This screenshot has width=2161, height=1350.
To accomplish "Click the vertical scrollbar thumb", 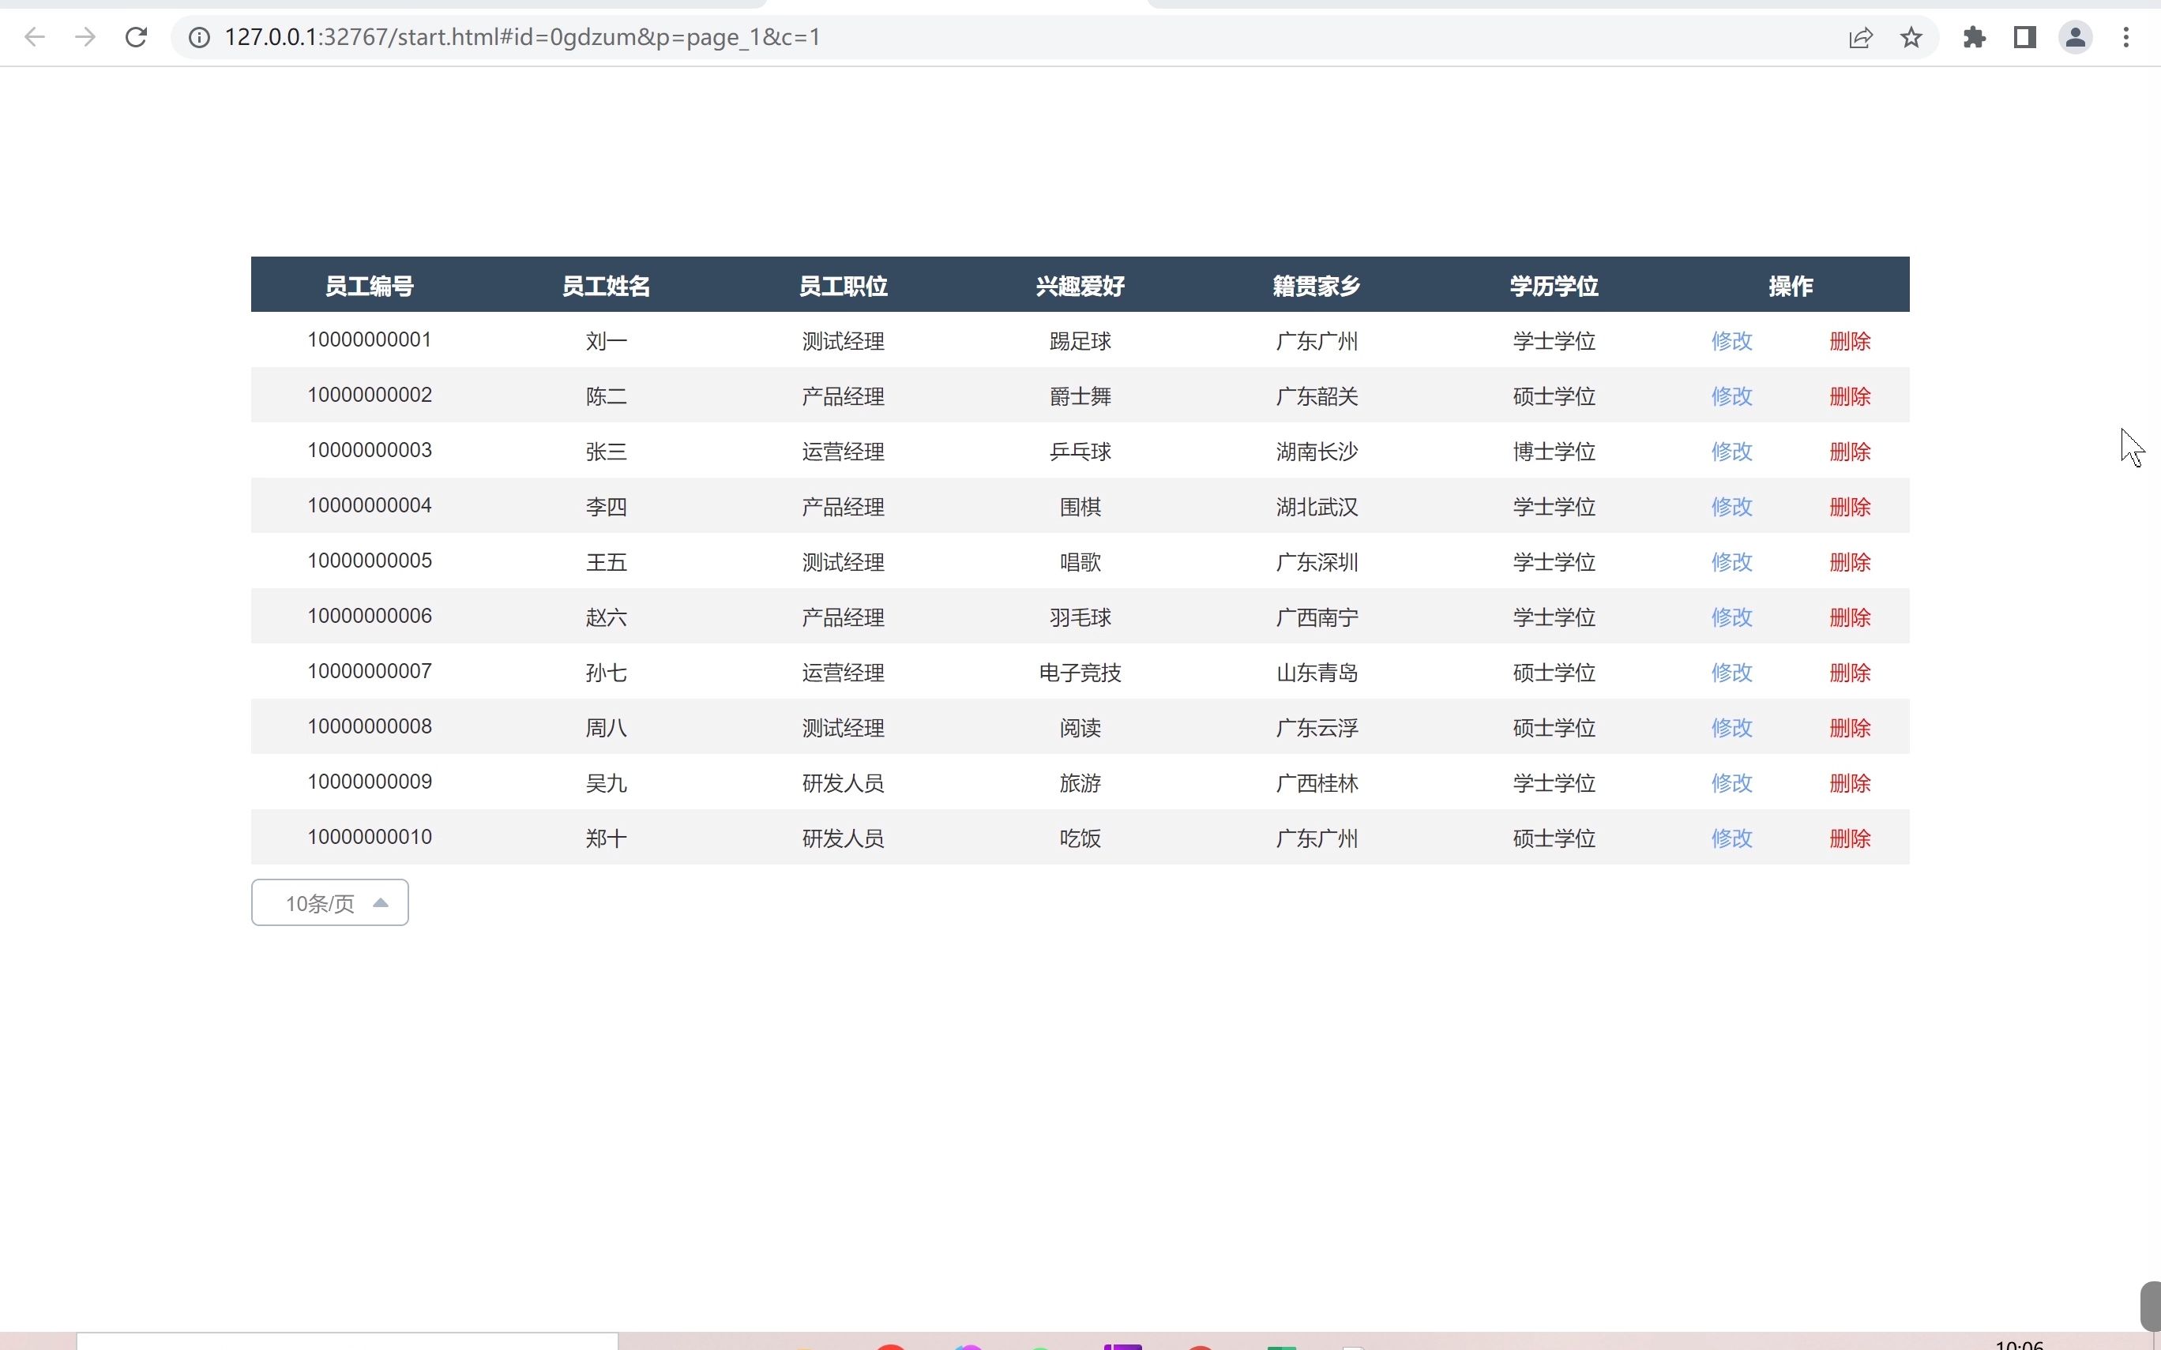I will [x=2150, y=1305].
